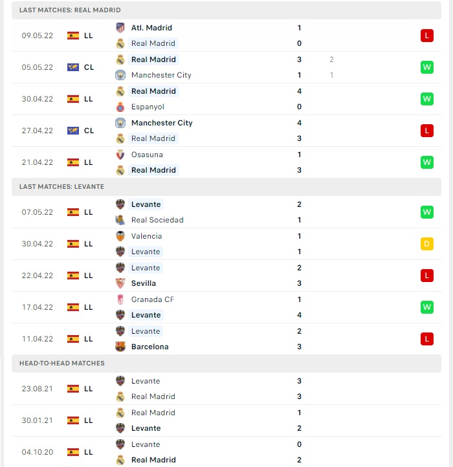
Task: Open Levante vs Real Sociedad match
Action: [226, 212]
